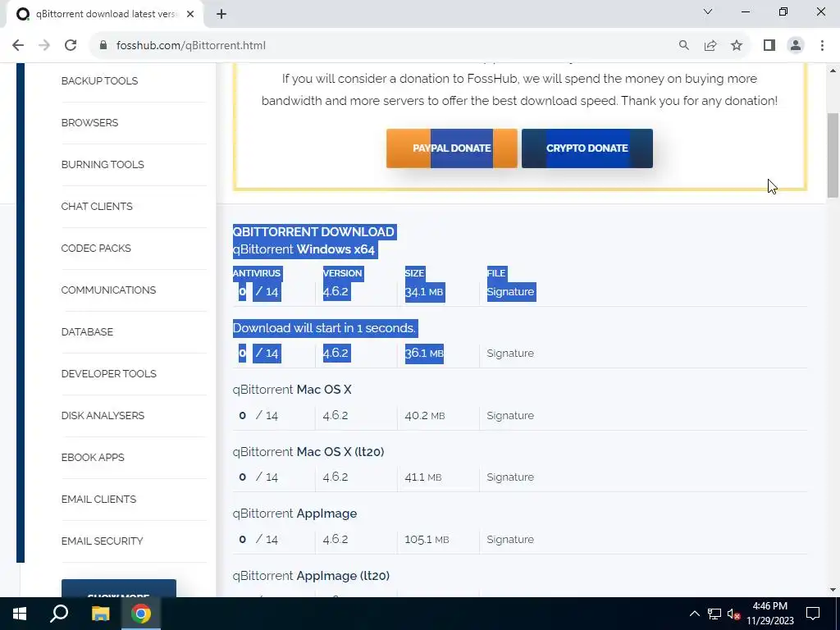Open the Communications category
The height and width of the screenshot is (630, 840).
pos(108,290)
